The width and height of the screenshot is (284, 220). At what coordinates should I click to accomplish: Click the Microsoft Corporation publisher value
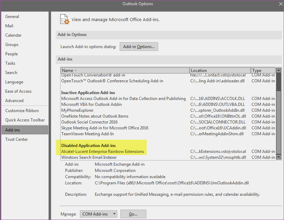point(115,171)
